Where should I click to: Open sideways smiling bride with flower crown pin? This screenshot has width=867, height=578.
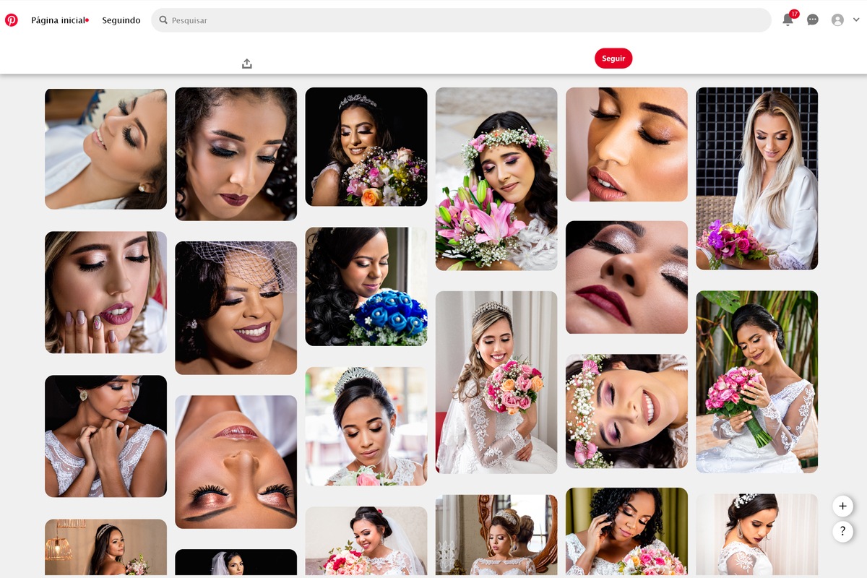point(626,411)
